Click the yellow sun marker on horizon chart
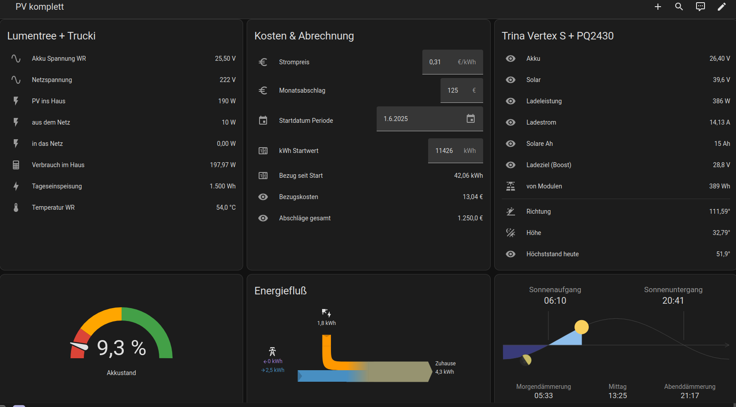This screenshot has height=407, width=736. click(581, 327)
